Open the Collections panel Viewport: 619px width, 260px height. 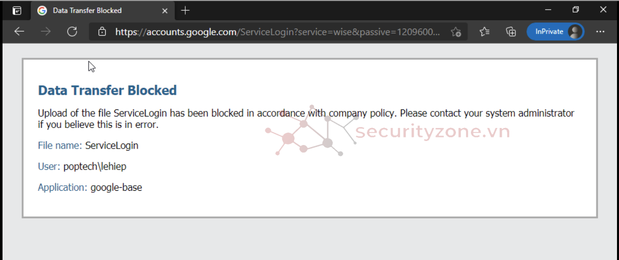(x=511, y=32)
